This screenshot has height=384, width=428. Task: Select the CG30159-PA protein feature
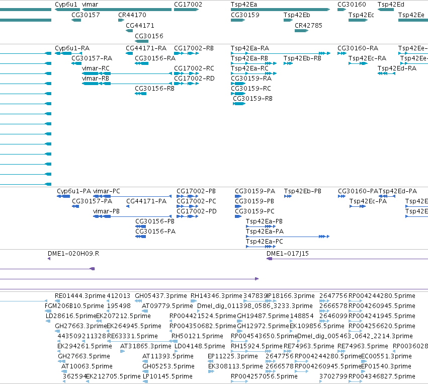238,196
